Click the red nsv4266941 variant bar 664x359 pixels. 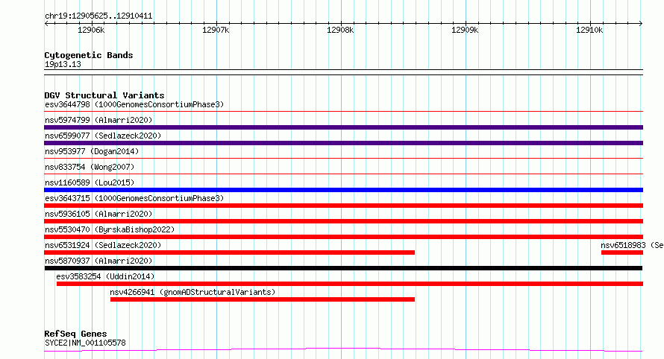[263, 299]
